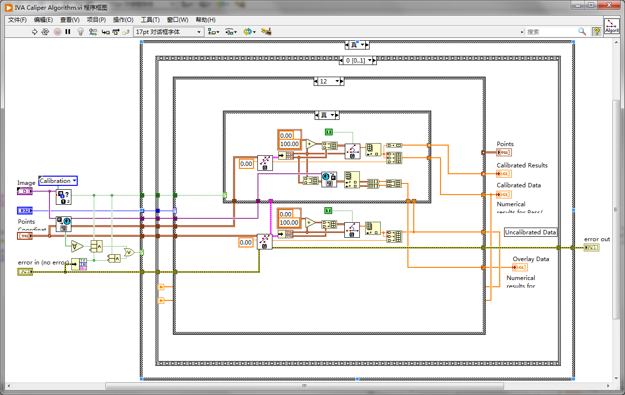The height and width of the screenshot is (395, 625).
Task: Open the 操作(O) menu
Action: [x=123, y=20]
